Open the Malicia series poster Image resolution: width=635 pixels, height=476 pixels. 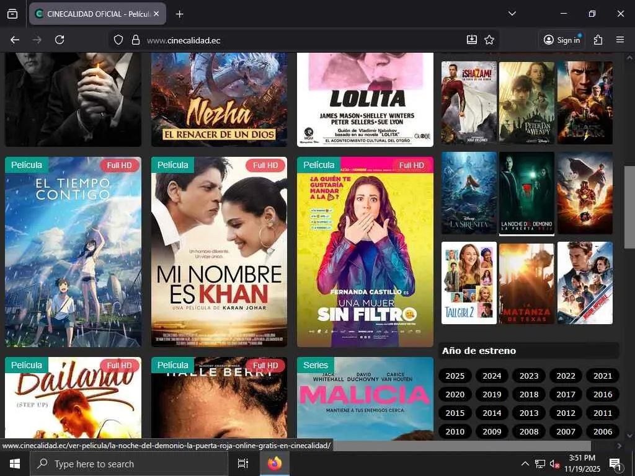click(365, 399)
